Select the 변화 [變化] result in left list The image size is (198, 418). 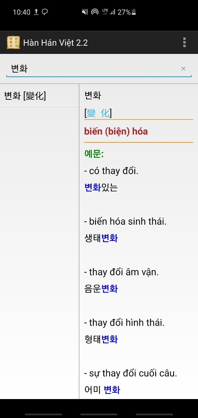coord(25,95)
